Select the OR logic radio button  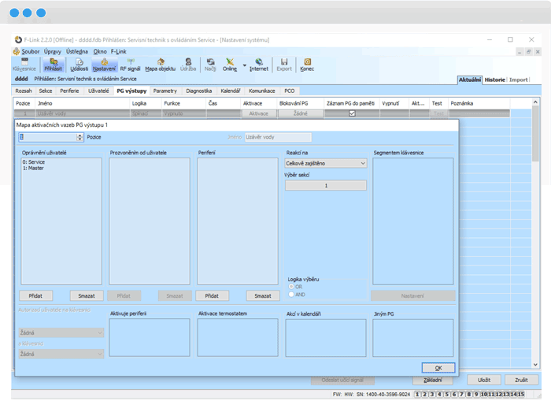coord(291,286)
